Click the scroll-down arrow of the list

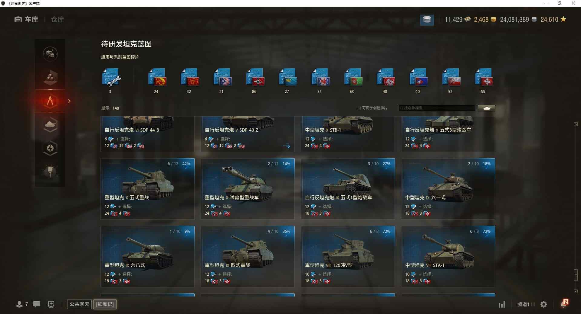576,291
